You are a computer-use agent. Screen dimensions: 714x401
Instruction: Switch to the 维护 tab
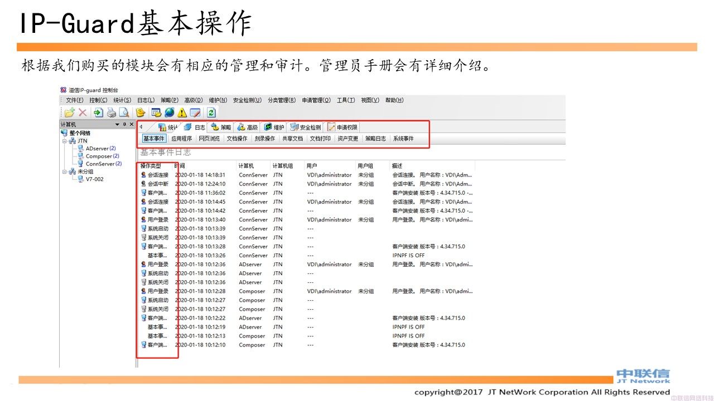coord(274,128)
